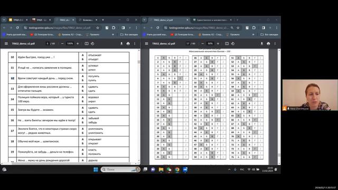Reload the page in the left browser window

17,28
